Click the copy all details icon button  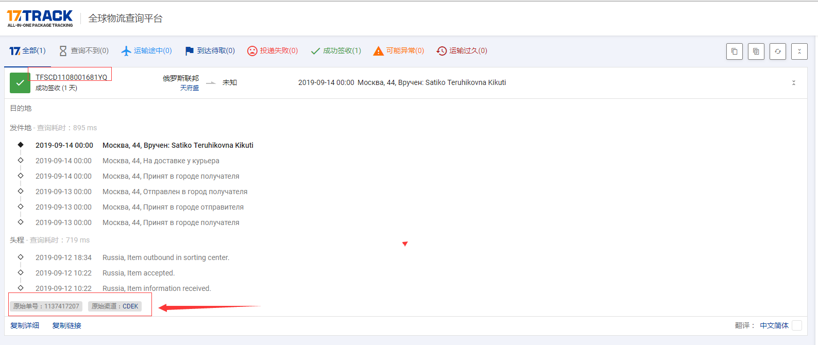tap(756, 51)
